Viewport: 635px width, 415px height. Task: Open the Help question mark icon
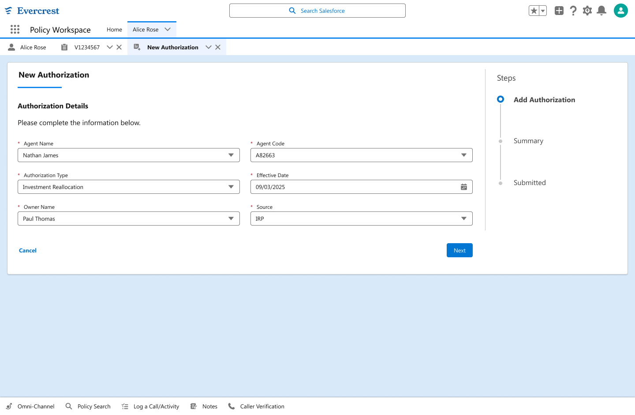pyautogui.click(x=573, y=11)
